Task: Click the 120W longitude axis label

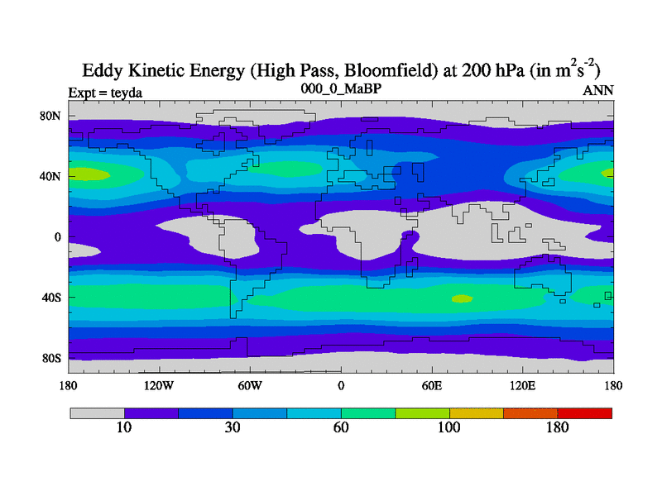Action: tap(159, 386)
